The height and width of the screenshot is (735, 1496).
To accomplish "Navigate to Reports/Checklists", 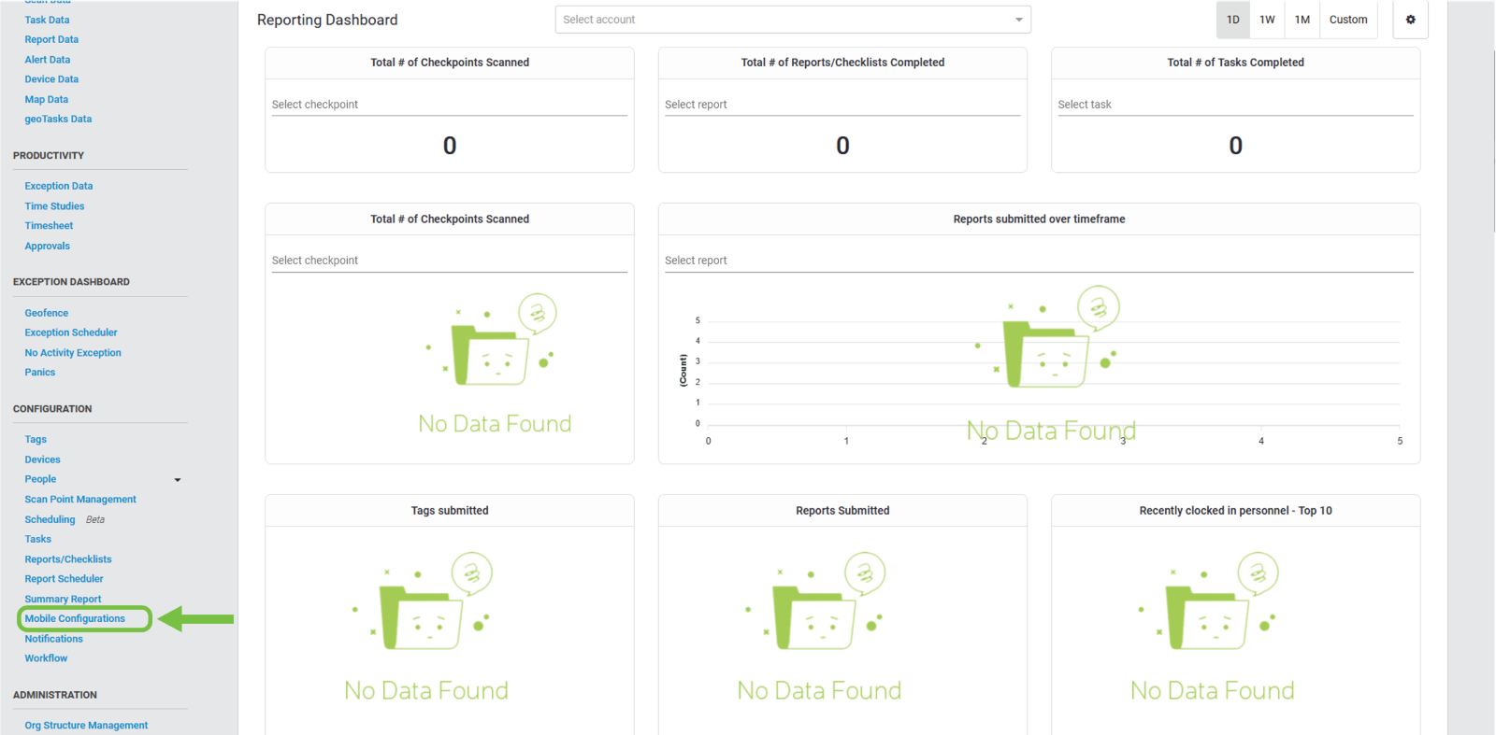I will 68,559.
